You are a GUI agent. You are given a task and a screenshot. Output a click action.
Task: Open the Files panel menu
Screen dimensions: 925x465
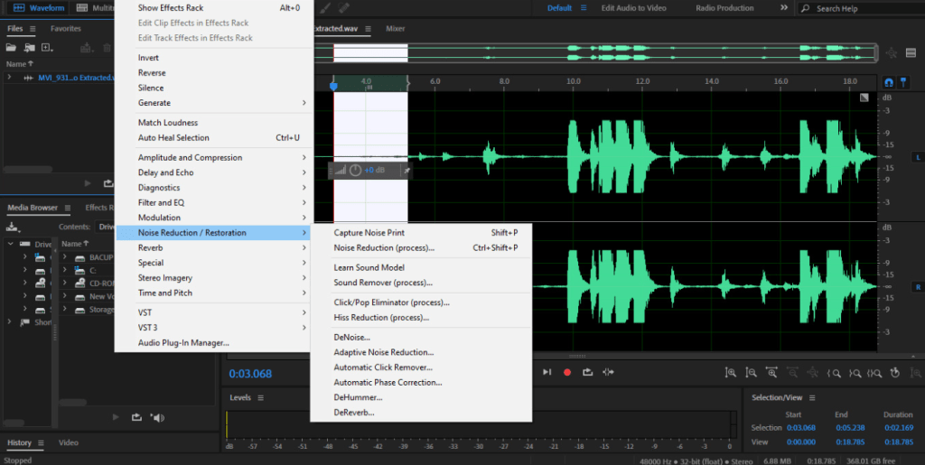pos(33,29)
